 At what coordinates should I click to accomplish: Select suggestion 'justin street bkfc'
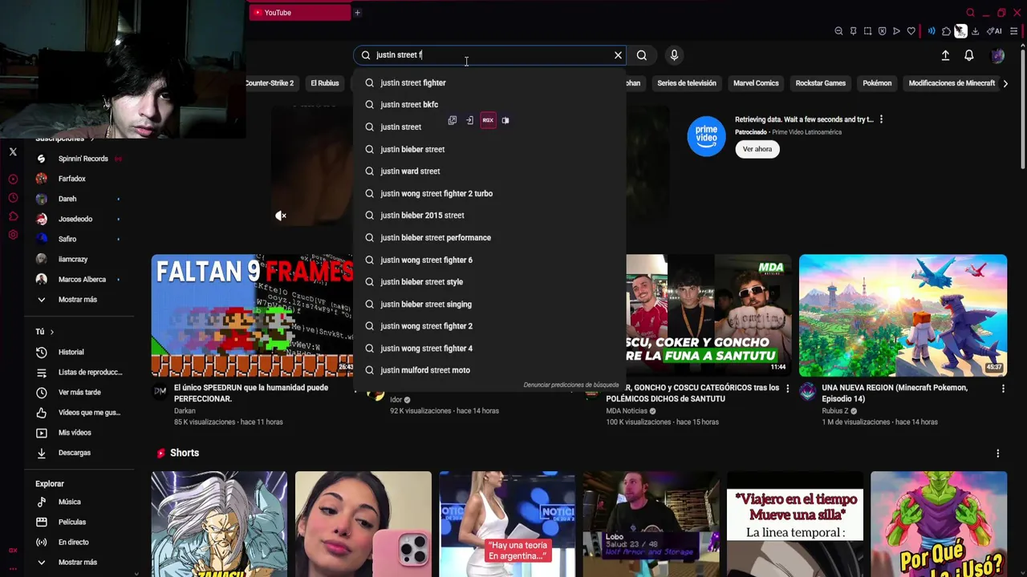coord(489,104)
